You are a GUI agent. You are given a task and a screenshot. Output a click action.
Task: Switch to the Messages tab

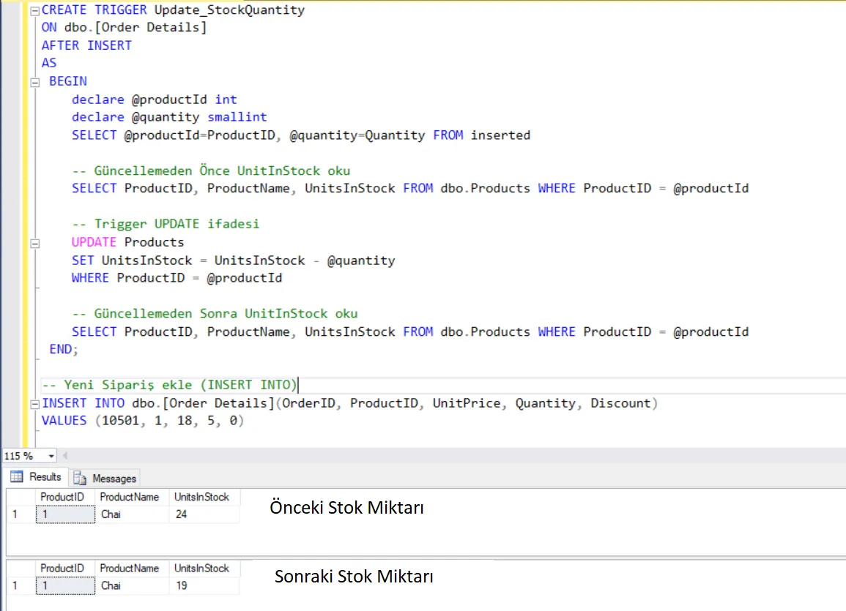(105, 479)
